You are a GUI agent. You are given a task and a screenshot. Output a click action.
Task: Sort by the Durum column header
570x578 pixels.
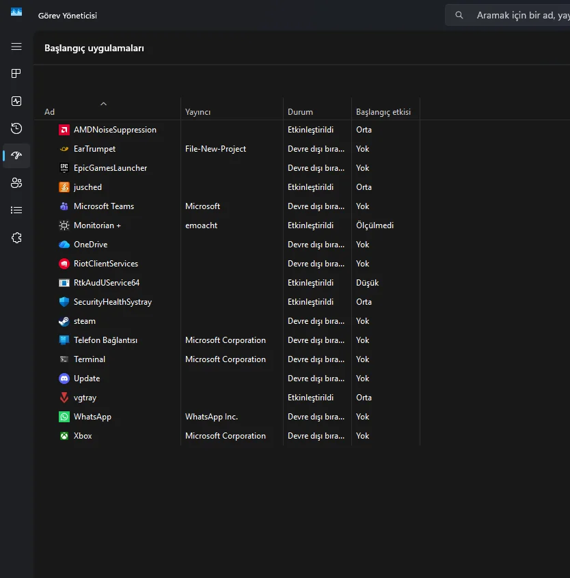tap(300, 112)
